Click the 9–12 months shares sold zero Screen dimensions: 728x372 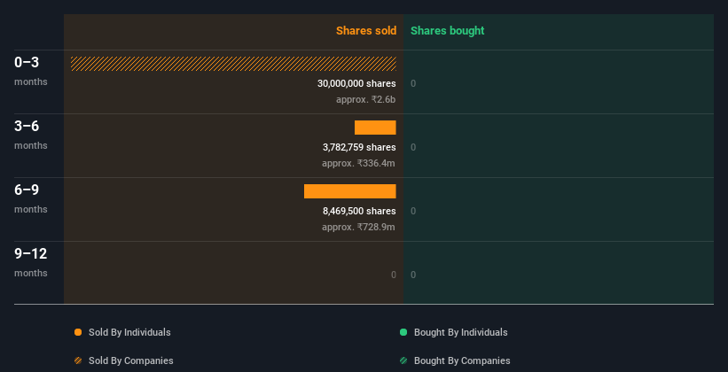[x=393, y=275]
